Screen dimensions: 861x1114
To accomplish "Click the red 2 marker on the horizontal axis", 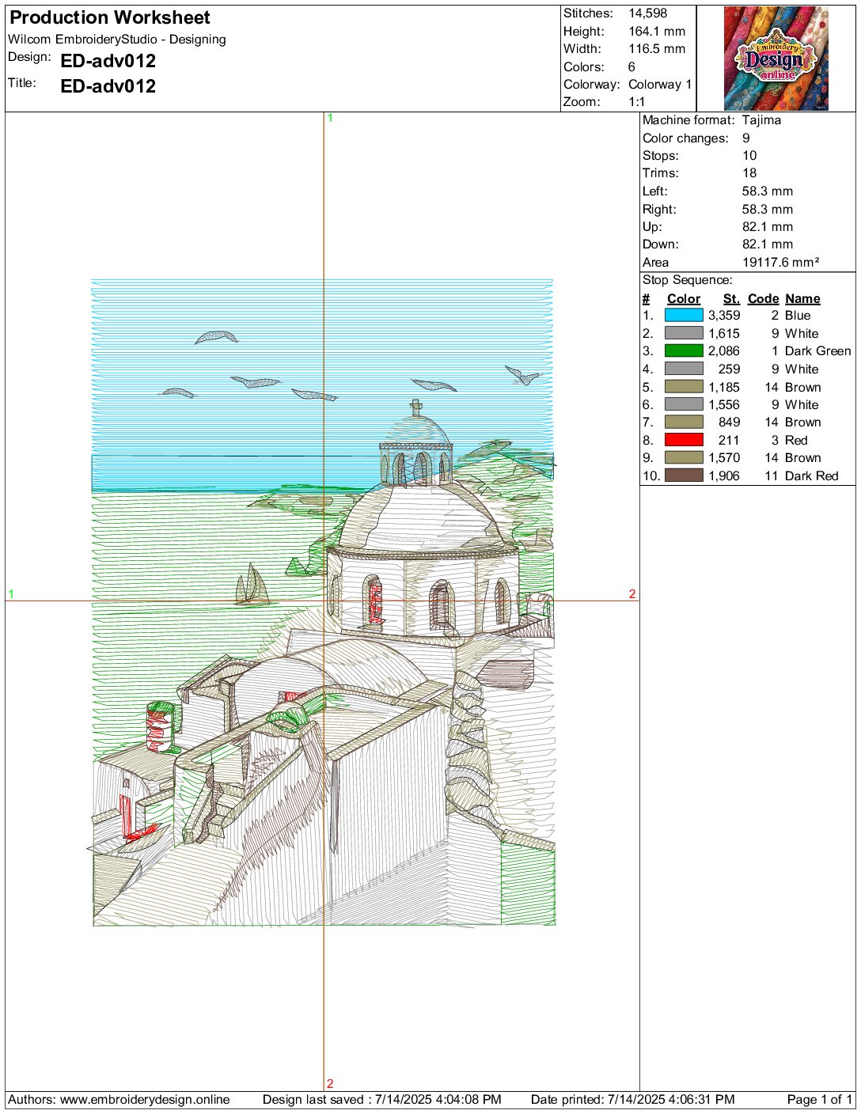I will [632, 594].
